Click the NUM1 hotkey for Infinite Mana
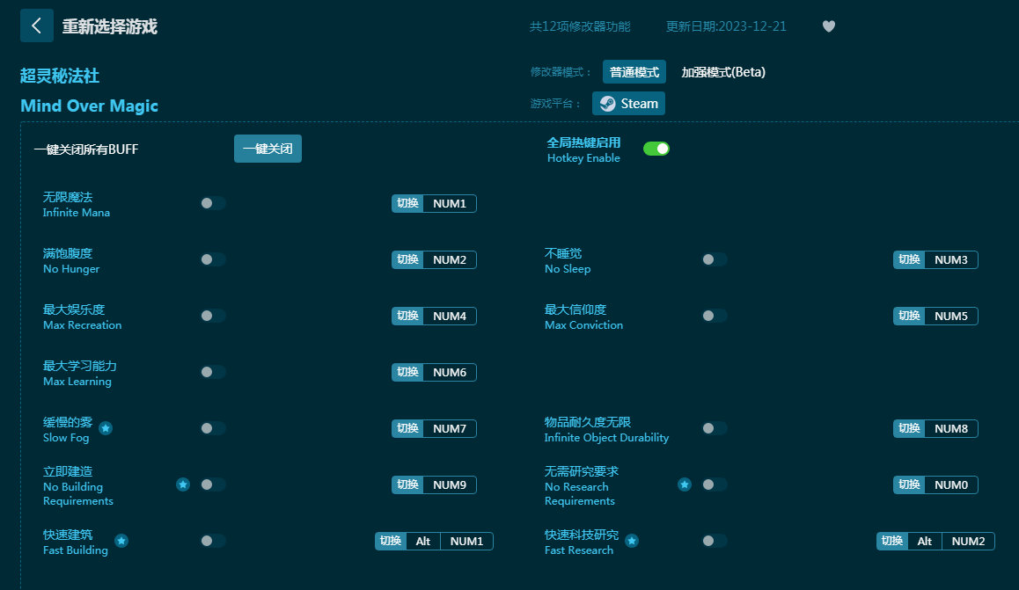Screen dimensions: 1019x590 450,204
